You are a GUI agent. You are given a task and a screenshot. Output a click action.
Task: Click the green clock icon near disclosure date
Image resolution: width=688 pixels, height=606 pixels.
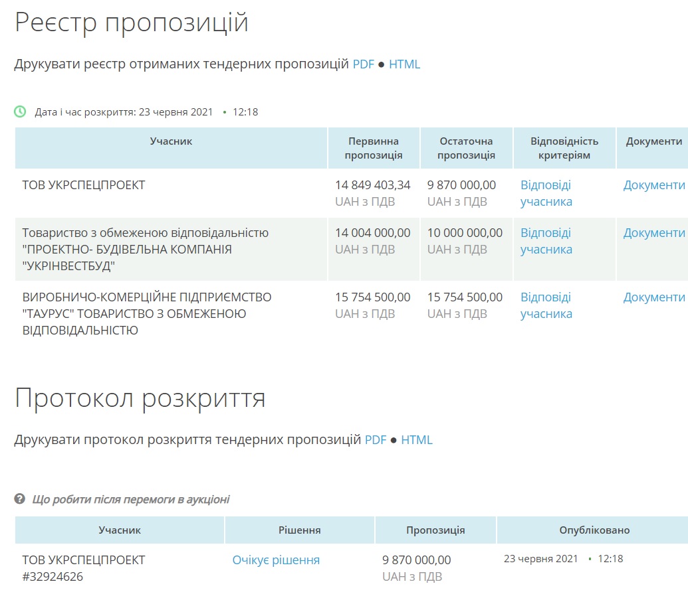click(x=20, y=112)
